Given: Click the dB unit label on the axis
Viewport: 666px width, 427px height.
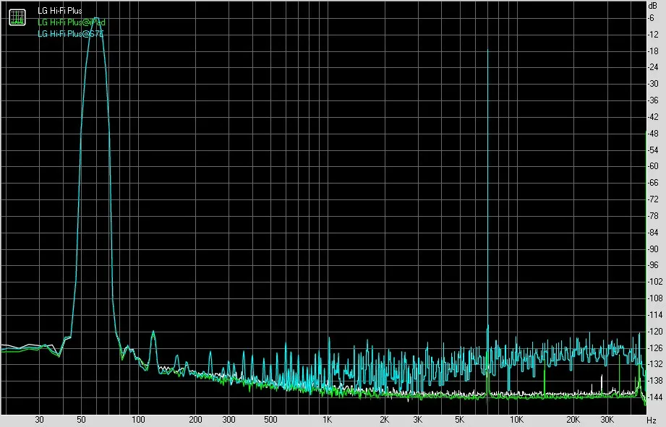Looking at the screenshot, I should coord(652,6).
